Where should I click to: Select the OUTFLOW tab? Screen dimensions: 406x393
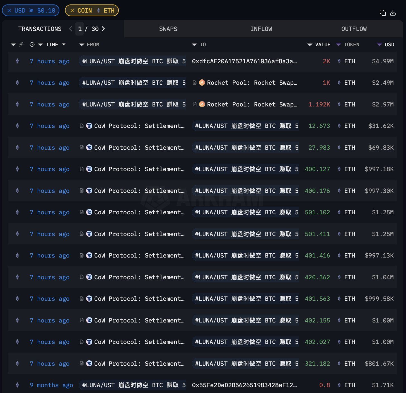(x=354, y=29)
